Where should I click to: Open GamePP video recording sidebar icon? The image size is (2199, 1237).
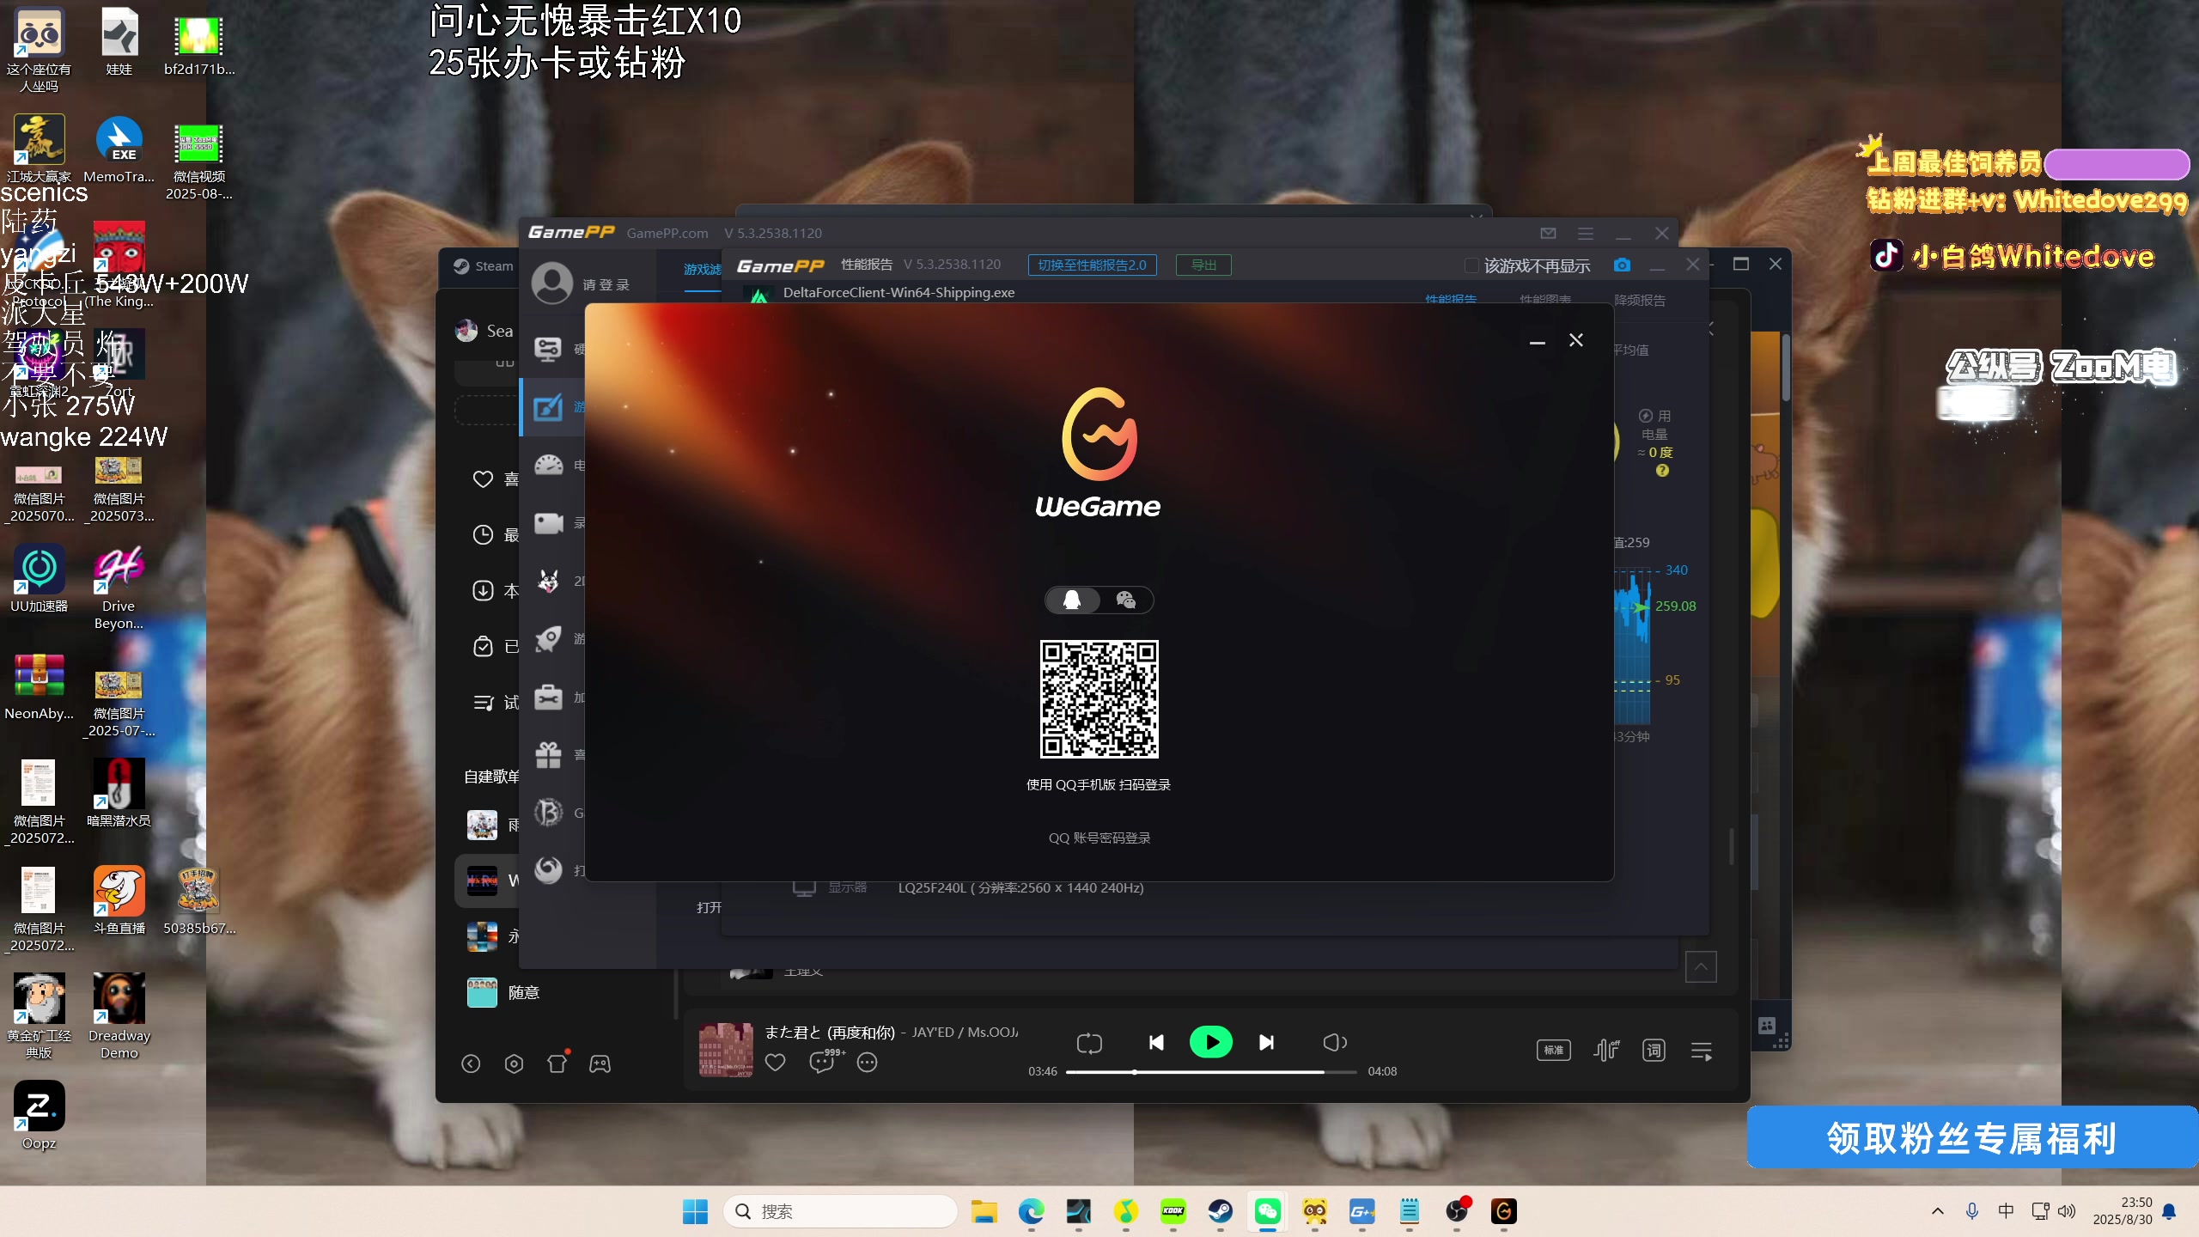coord(548,522)
